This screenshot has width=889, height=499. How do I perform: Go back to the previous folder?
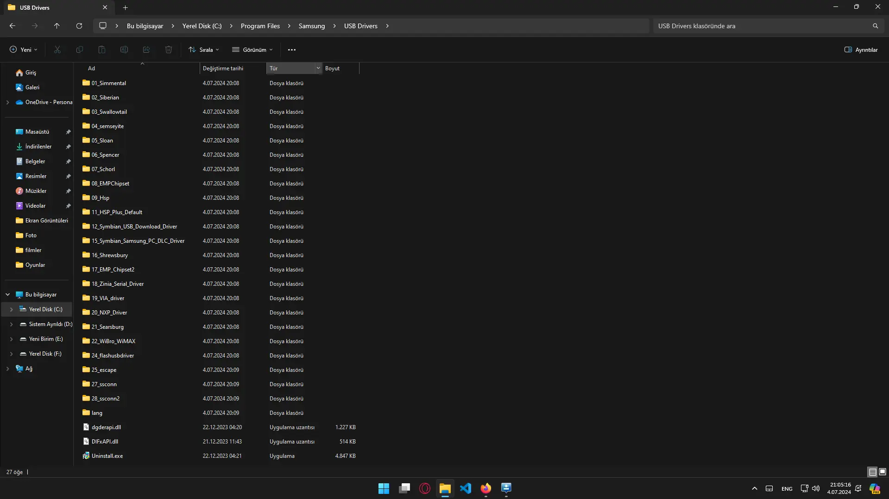pos(13,26)
